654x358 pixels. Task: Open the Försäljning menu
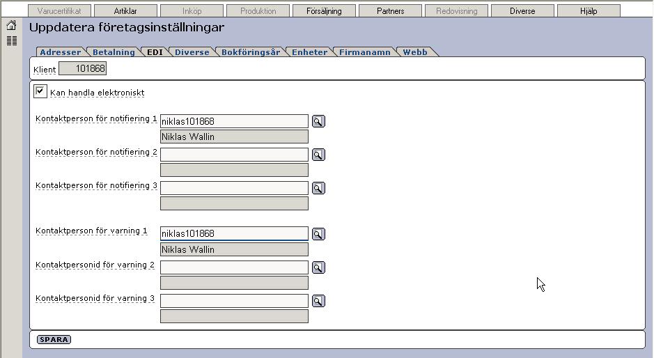click(x=324, y=11)
